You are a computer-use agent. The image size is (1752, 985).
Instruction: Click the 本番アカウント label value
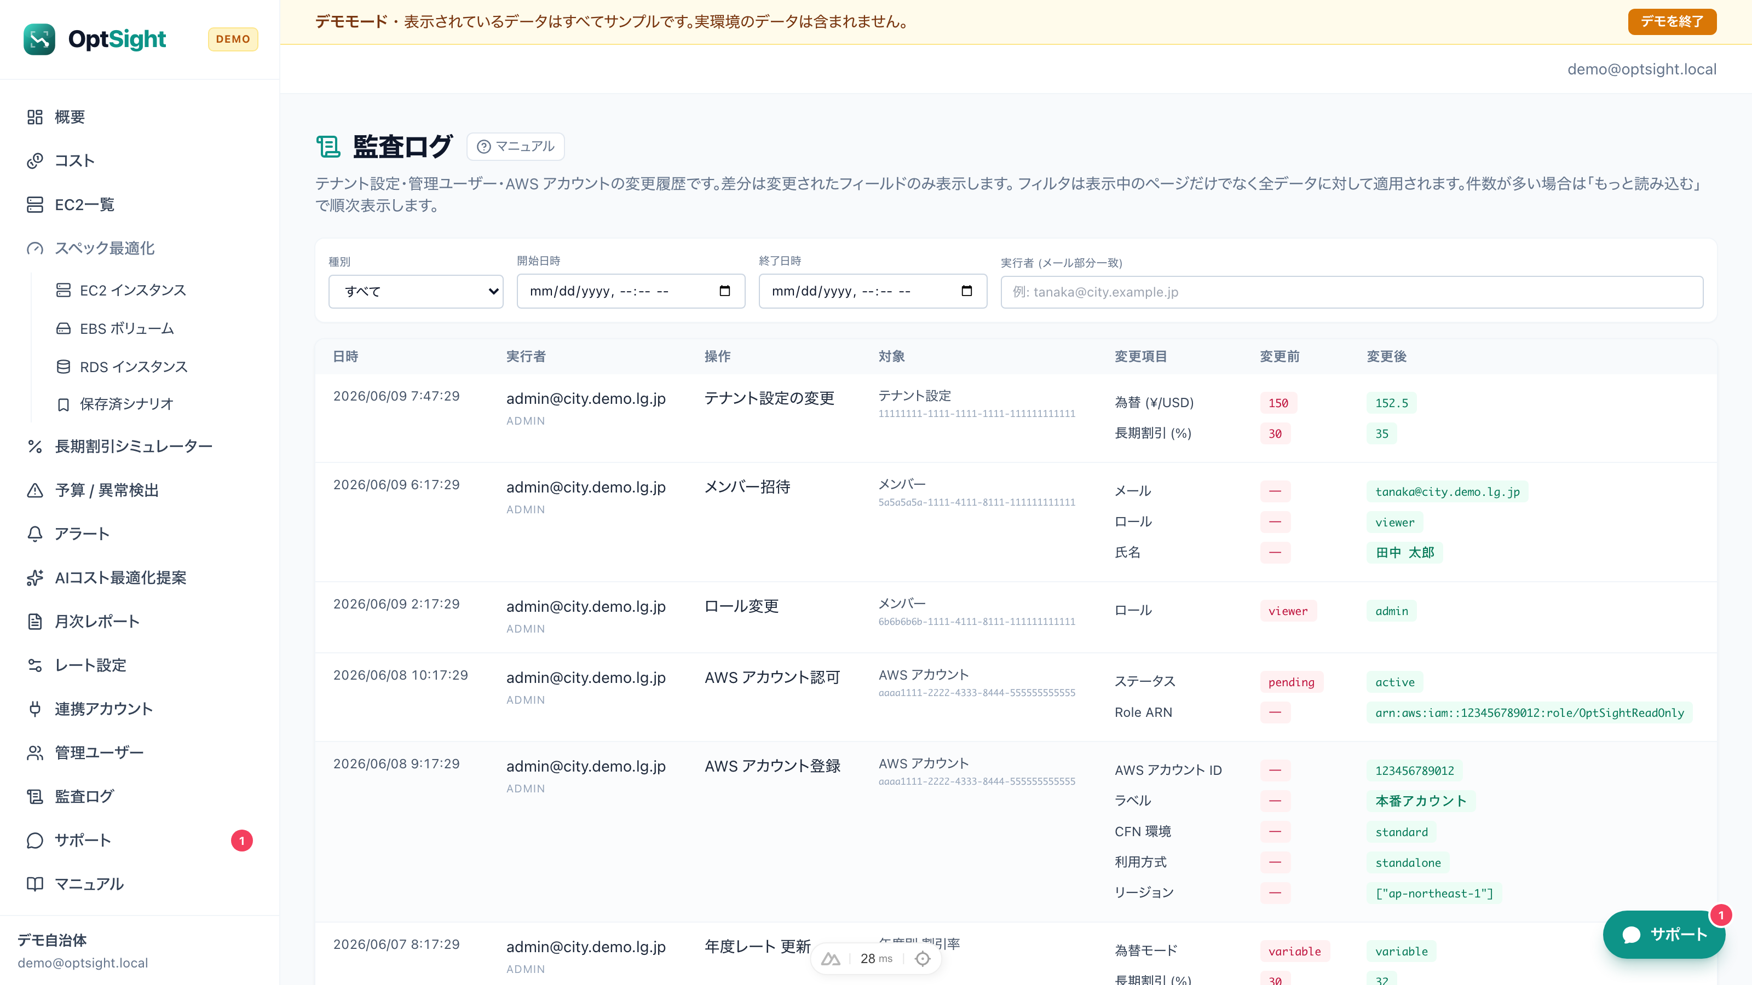(x=1421, y=801)
